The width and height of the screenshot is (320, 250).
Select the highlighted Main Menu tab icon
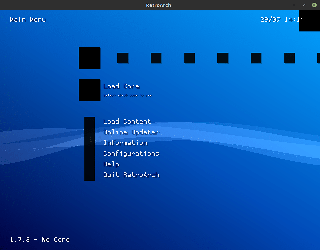tap(89, 58)
